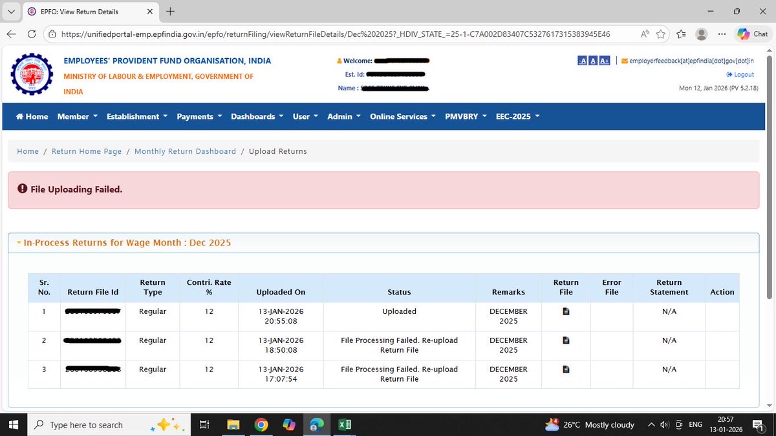
Task: Click Read aloud icon in address bar
Action: coord(645,34)
